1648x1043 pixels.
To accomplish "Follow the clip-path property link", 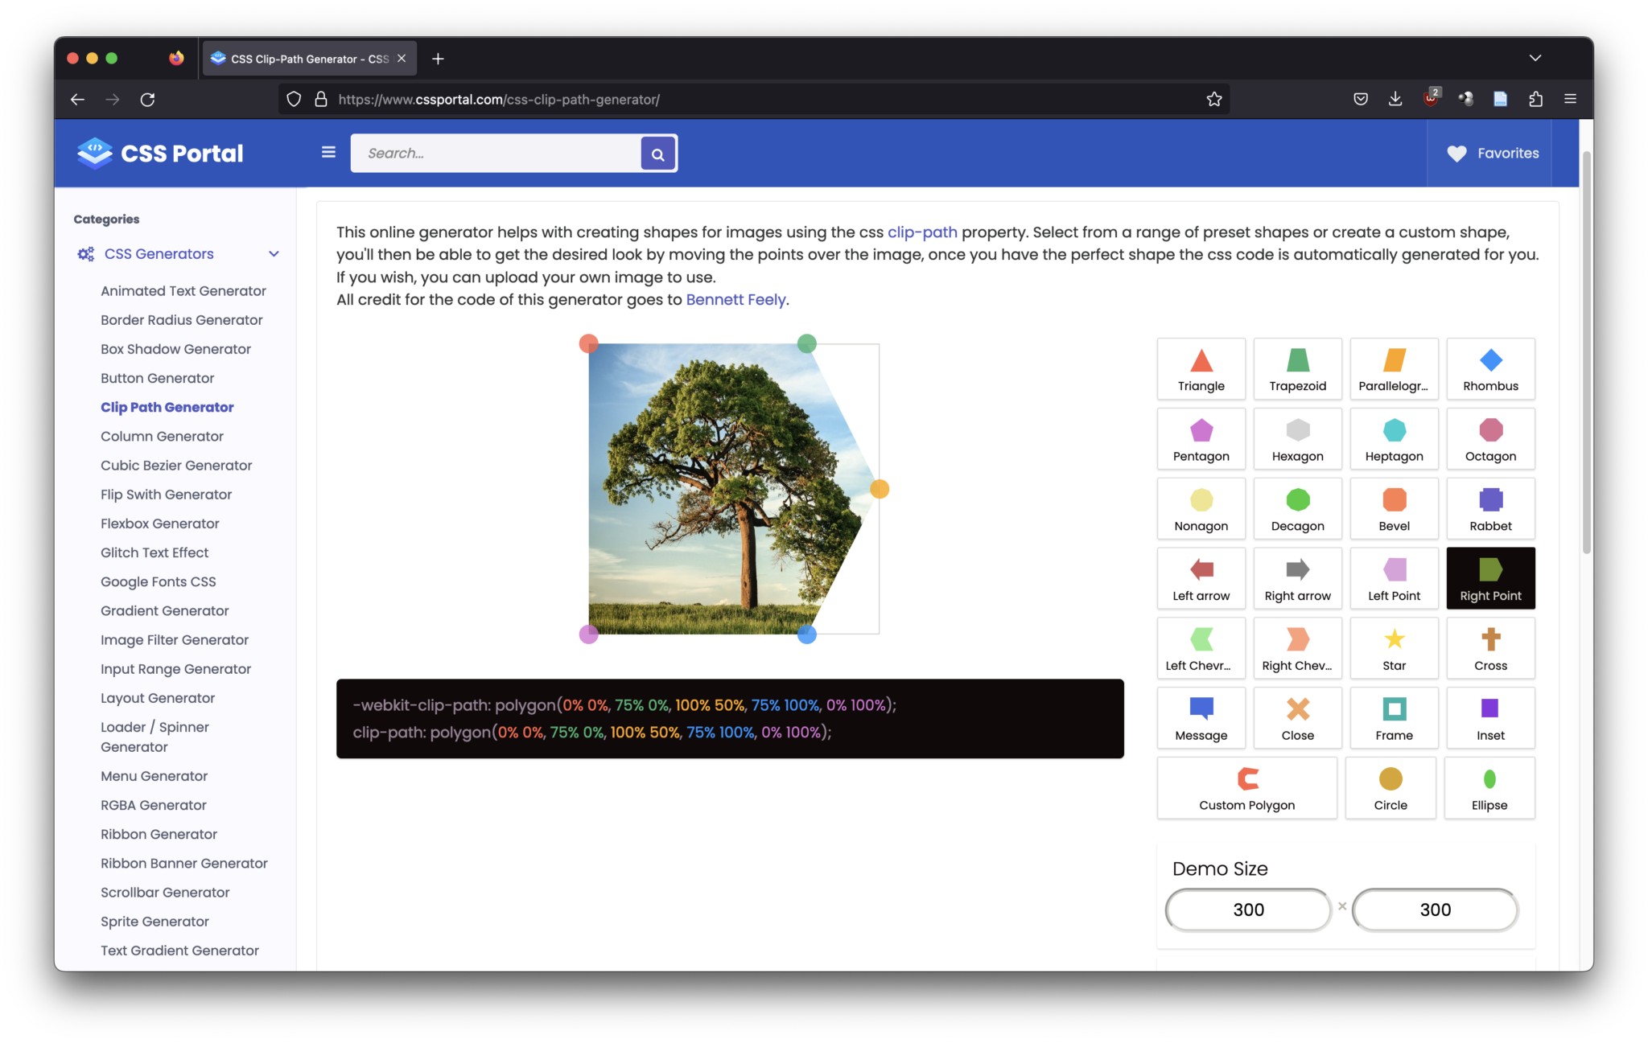I will click(x=922, y=232).
